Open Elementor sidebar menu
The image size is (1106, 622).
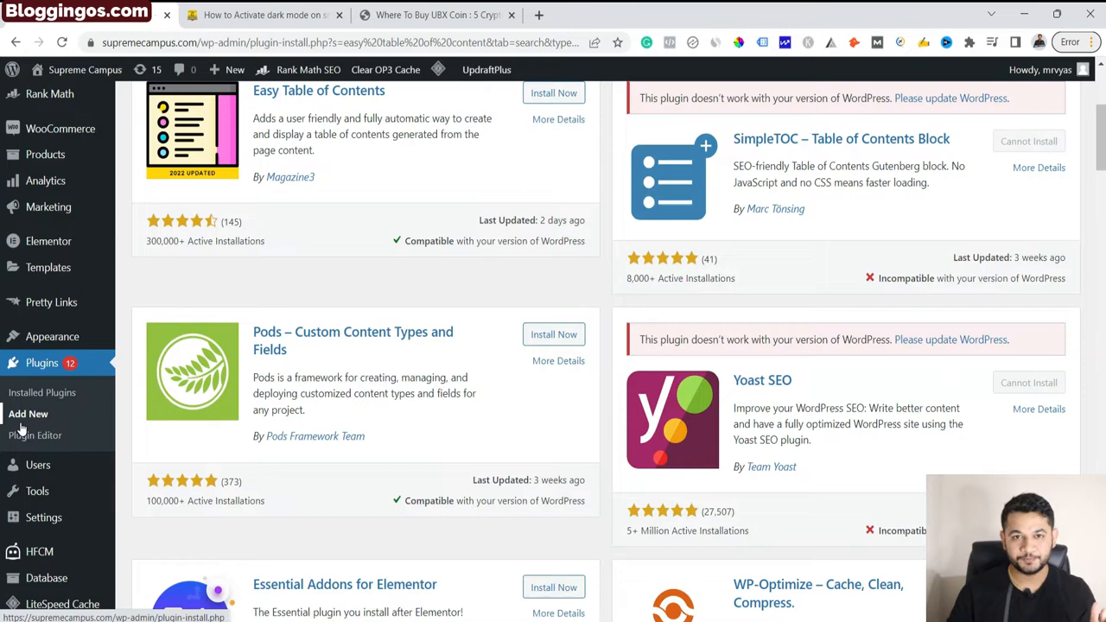pyautogui.click(x=48, y=241)
